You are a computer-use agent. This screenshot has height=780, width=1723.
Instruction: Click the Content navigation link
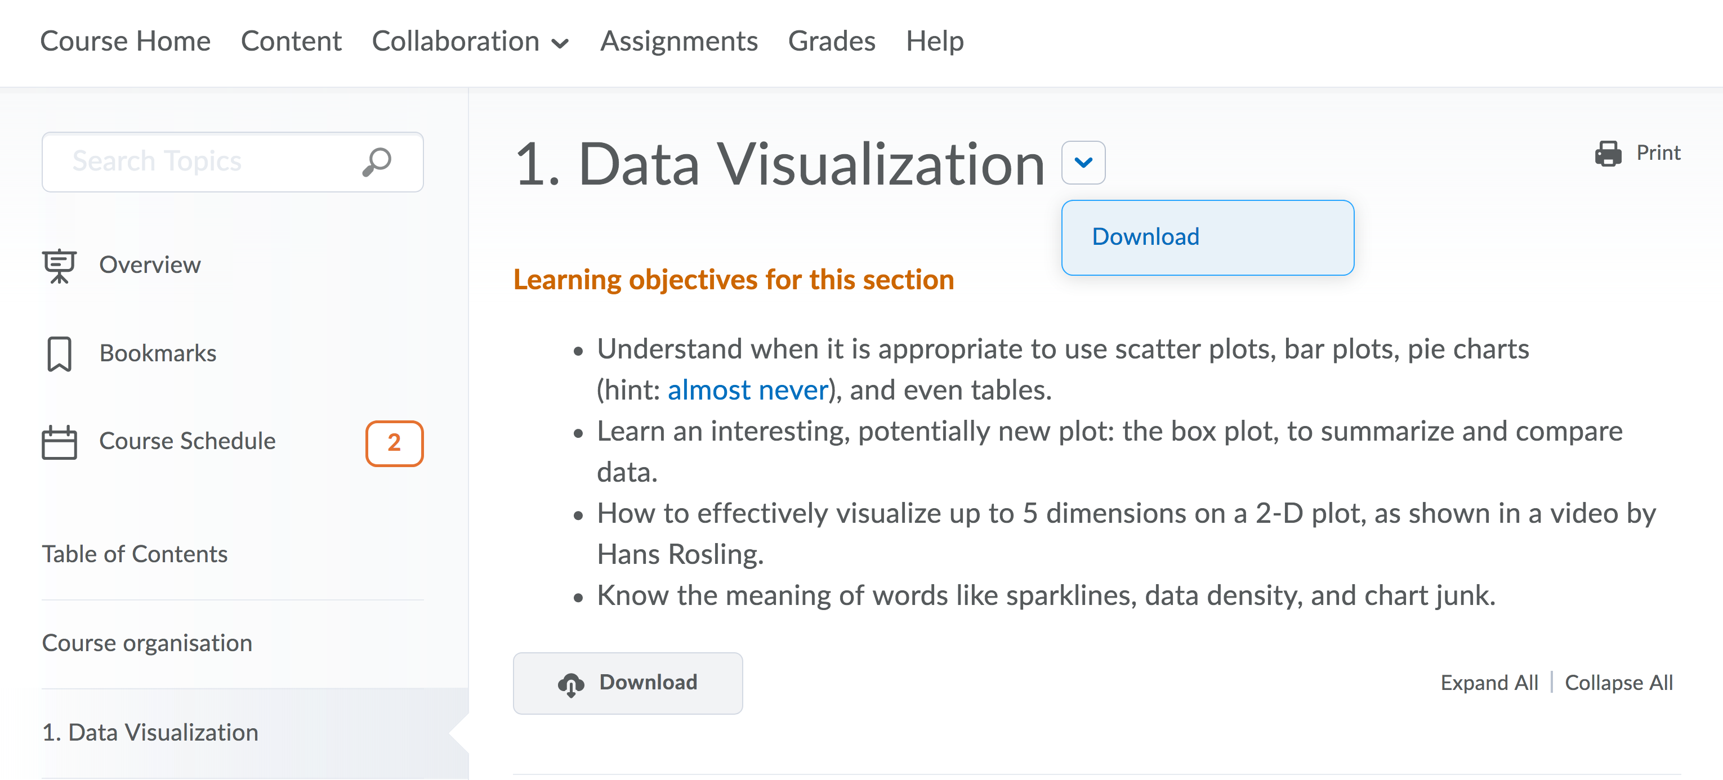coord(291,42)
